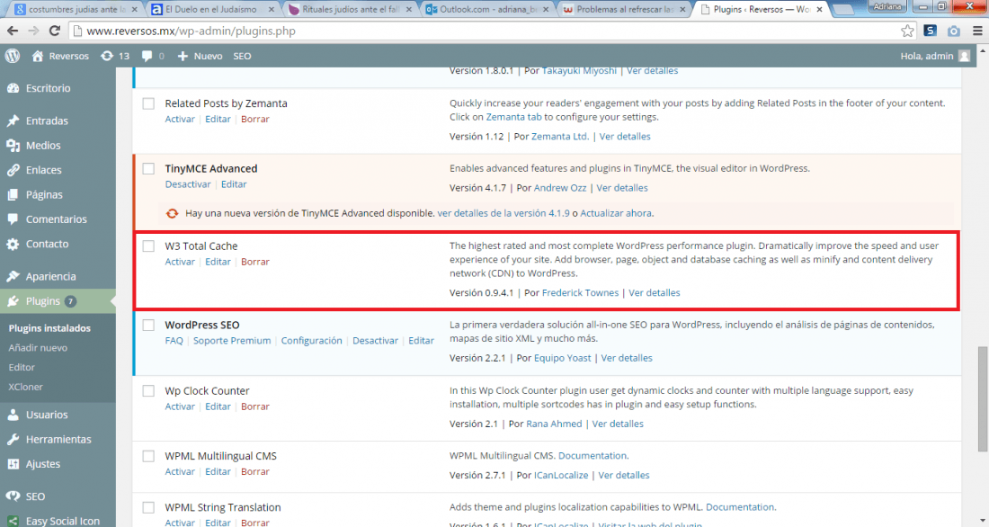Click the Nuevo plus icon
Screen dimensions: 989x527
(x=183, y=56)
